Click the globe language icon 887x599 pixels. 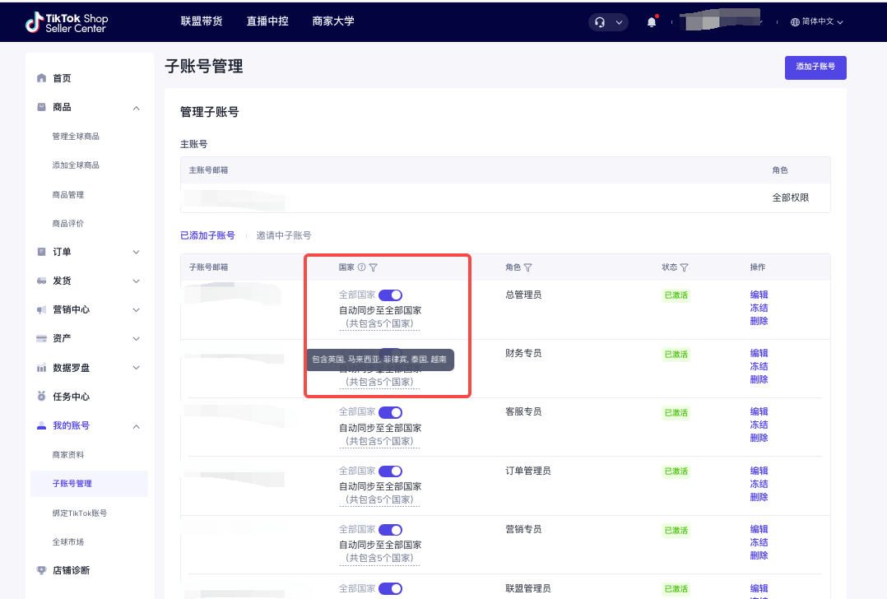[x=795, y=22]
